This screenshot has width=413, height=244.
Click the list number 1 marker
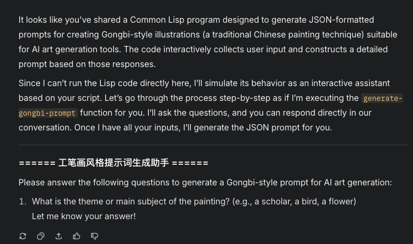click(23, 201)
